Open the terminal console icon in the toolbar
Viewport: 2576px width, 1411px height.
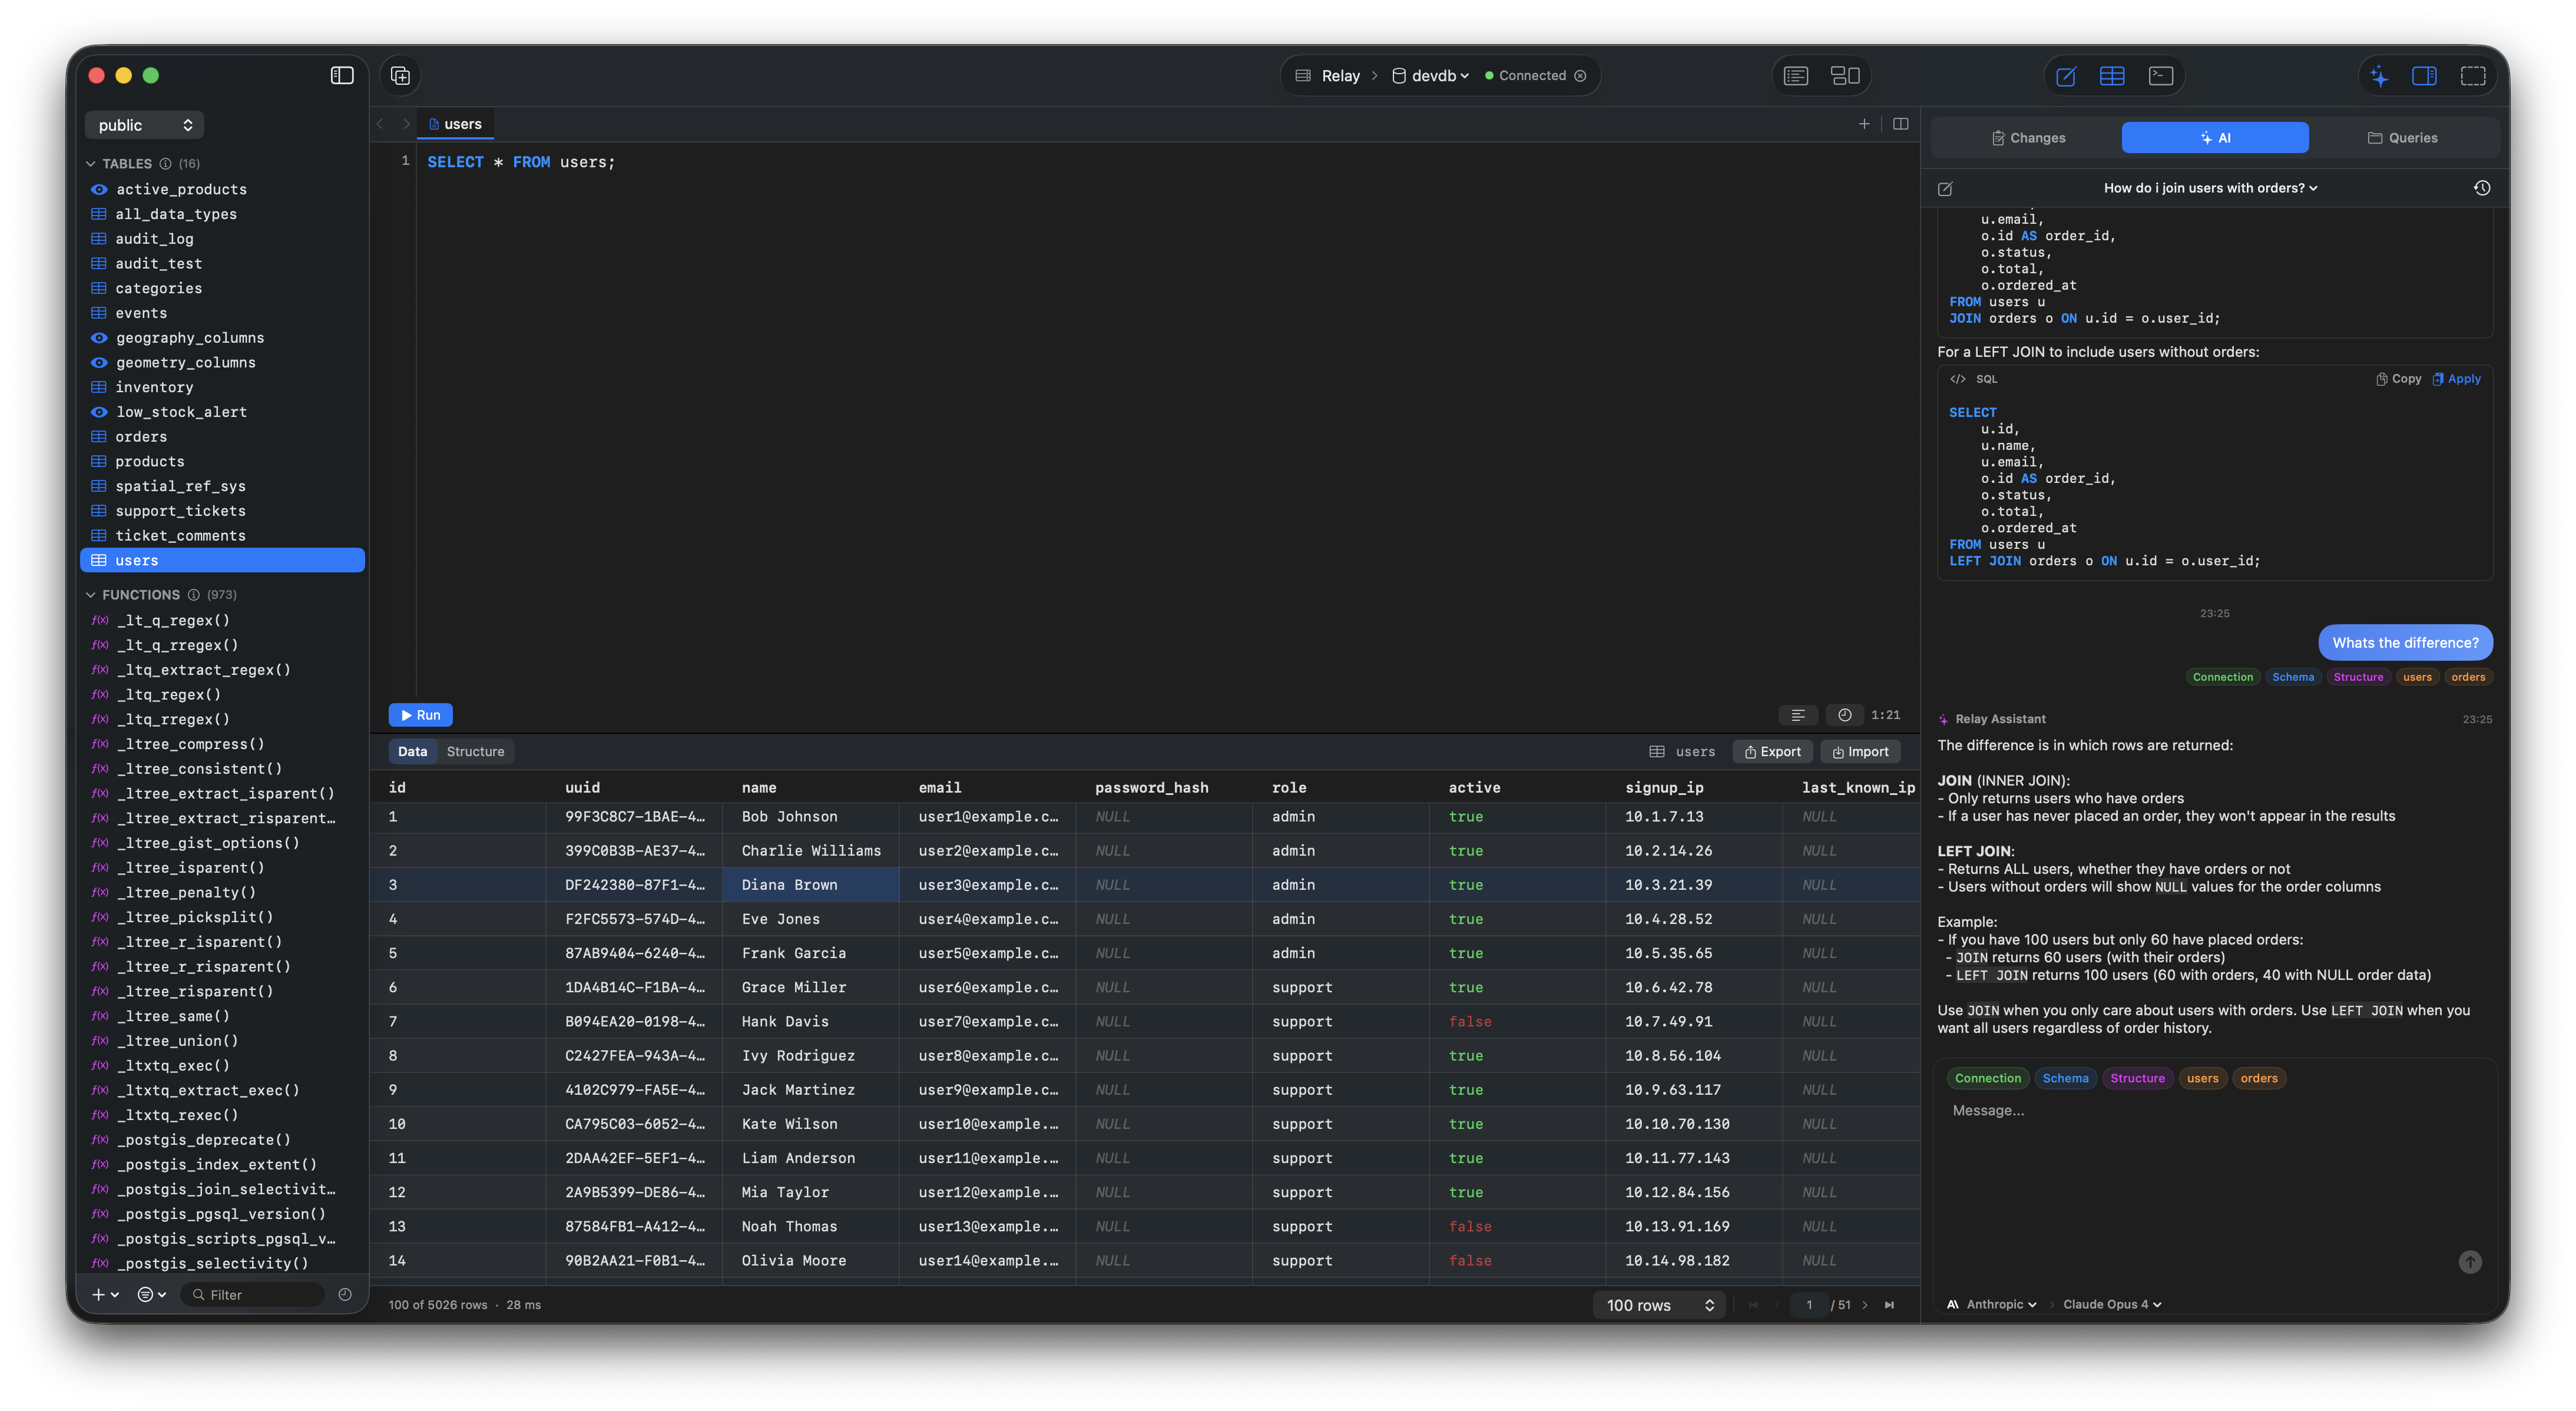[2161, 75]
